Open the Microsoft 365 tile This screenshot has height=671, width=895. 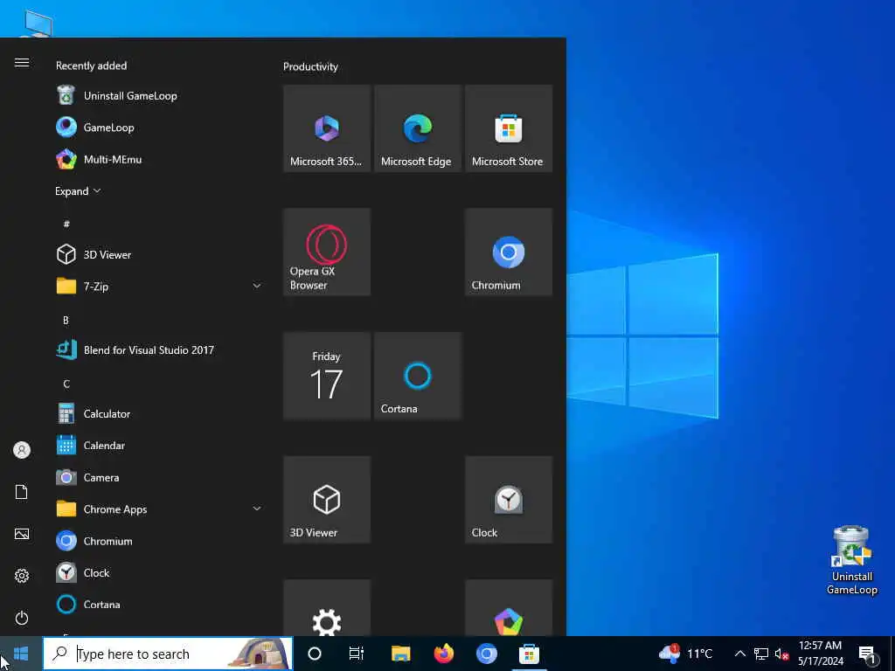[x=327, y=128]
